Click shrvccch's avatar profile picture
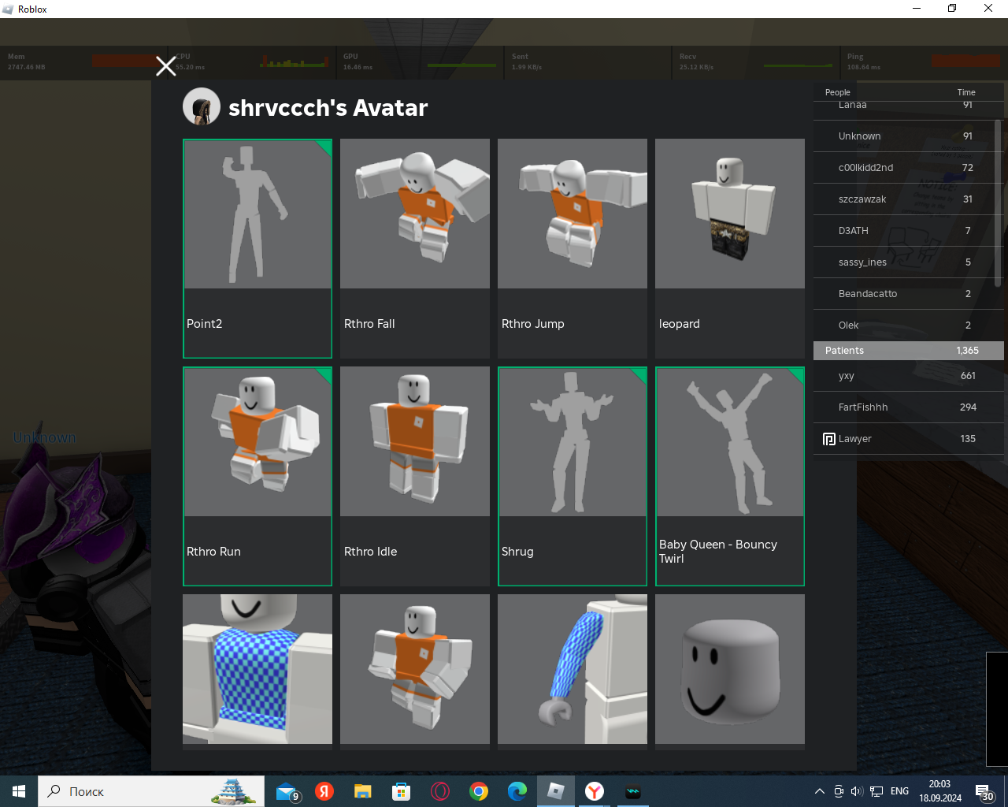Screen dimensions: 1008x807 click(x=202, y=106)
